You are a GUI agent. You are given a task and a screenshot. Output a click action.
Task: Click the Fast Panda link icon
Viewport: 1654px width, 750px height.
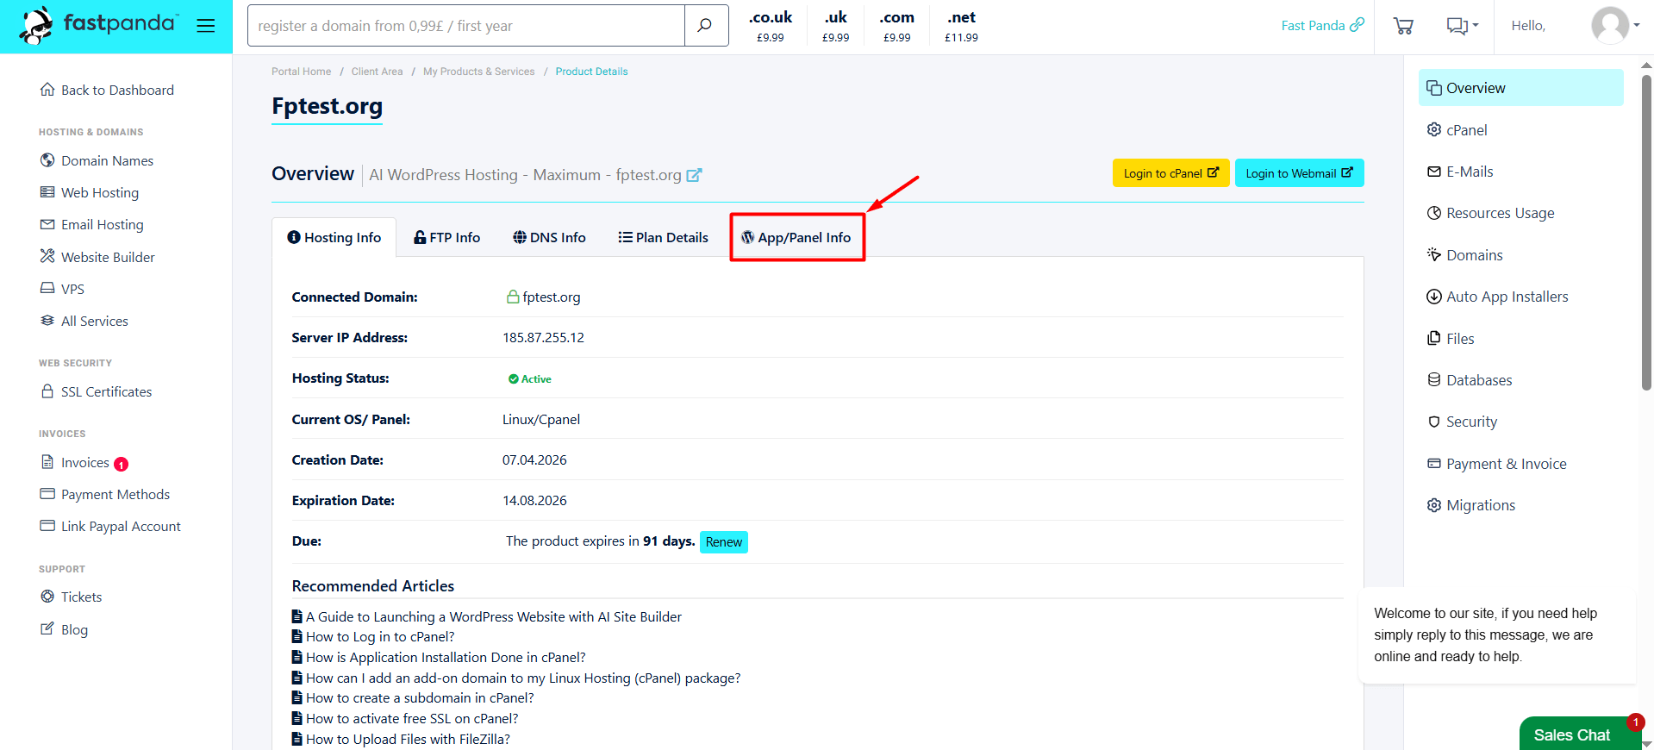(x=1357, y=25)
